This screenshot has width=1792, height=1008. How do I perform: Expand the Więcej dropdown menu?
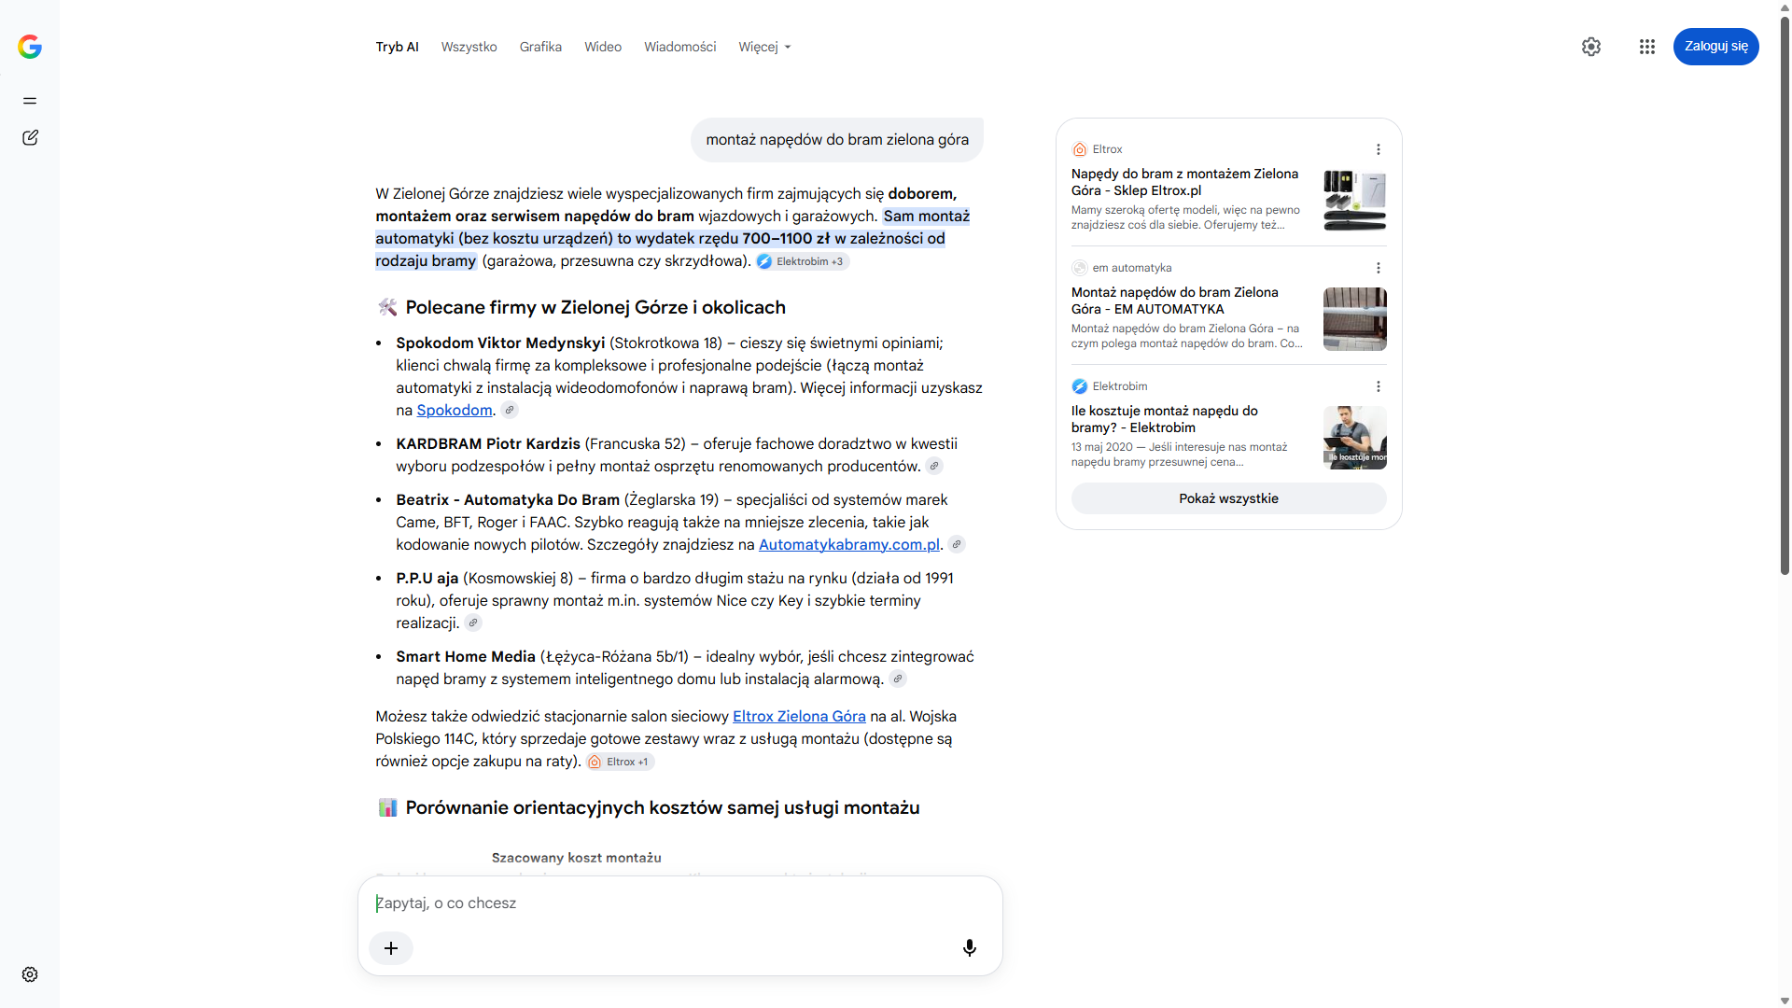[764, 47]
